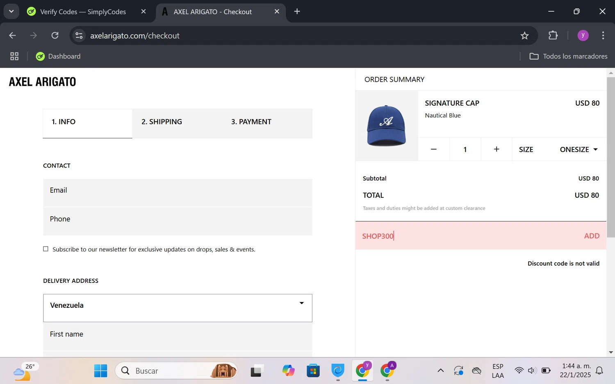Screen dimensions: 615x384
Task: Click the browser forward arrow
Action: click(x=34, y=36)
